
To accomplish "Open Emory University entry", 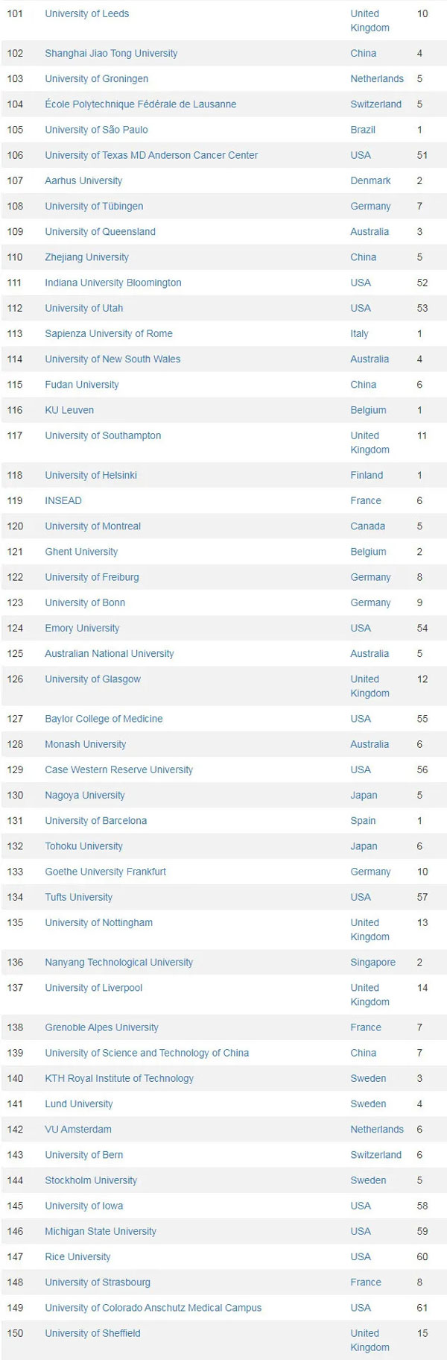I will [x=82, y=628].
